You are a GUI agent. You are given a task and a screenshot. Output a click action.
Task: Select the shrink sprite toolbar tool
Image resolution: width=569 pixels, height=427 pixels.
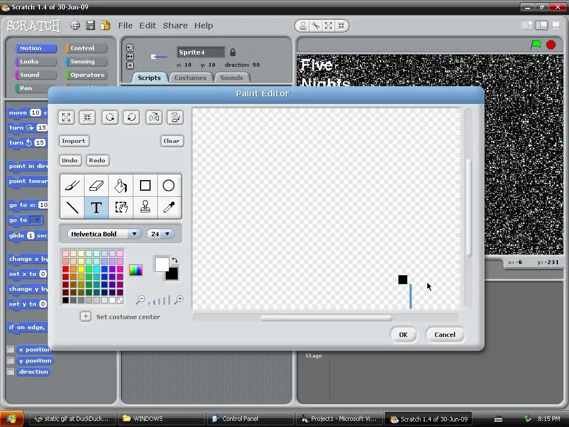pyautogui.click(x=341, y=26)
